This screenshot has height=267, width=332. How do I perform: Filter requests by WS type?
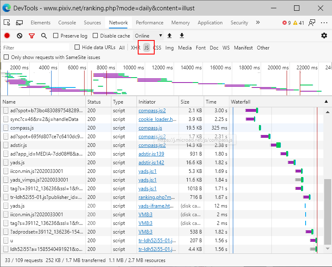[x=226, y=48]
